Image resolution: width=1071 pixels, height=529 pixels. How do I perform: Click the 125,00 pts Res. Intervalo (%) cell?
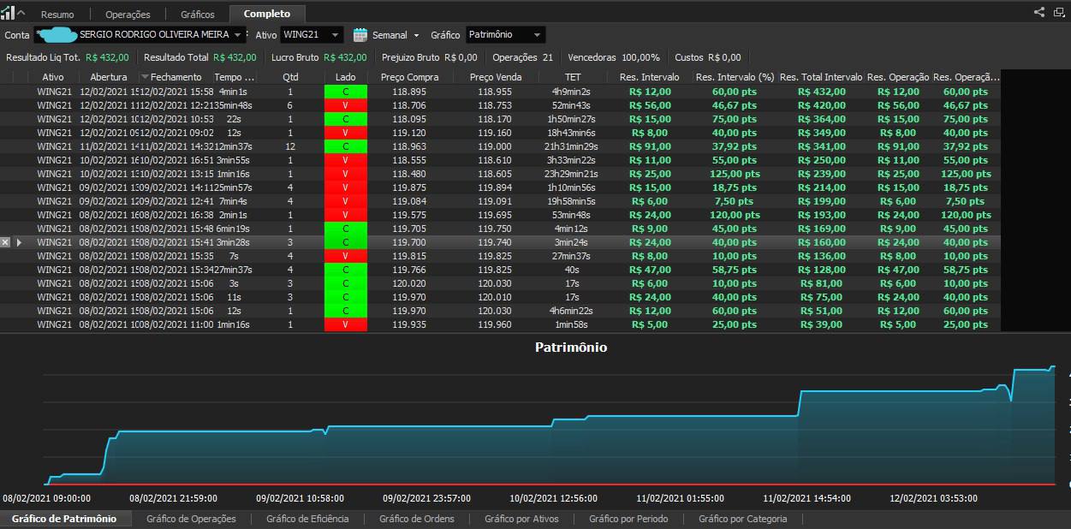pyautogui.click(x=735, y=174)
